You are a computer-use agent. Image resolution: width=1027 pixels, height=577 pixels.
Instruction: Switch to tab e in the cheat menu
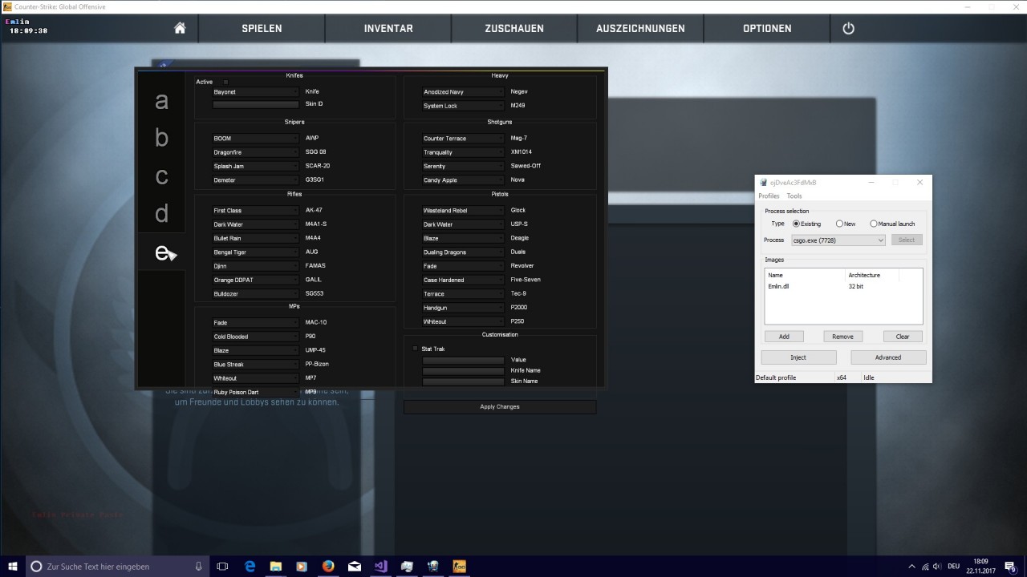[161, 252]
